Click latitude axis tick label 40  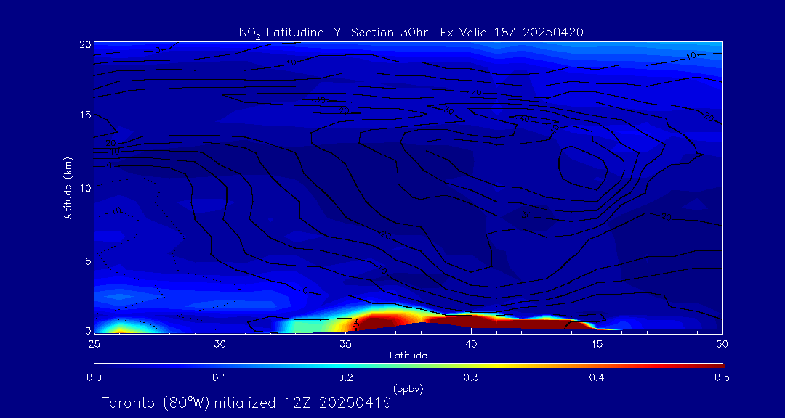click(x=471, y=344)
